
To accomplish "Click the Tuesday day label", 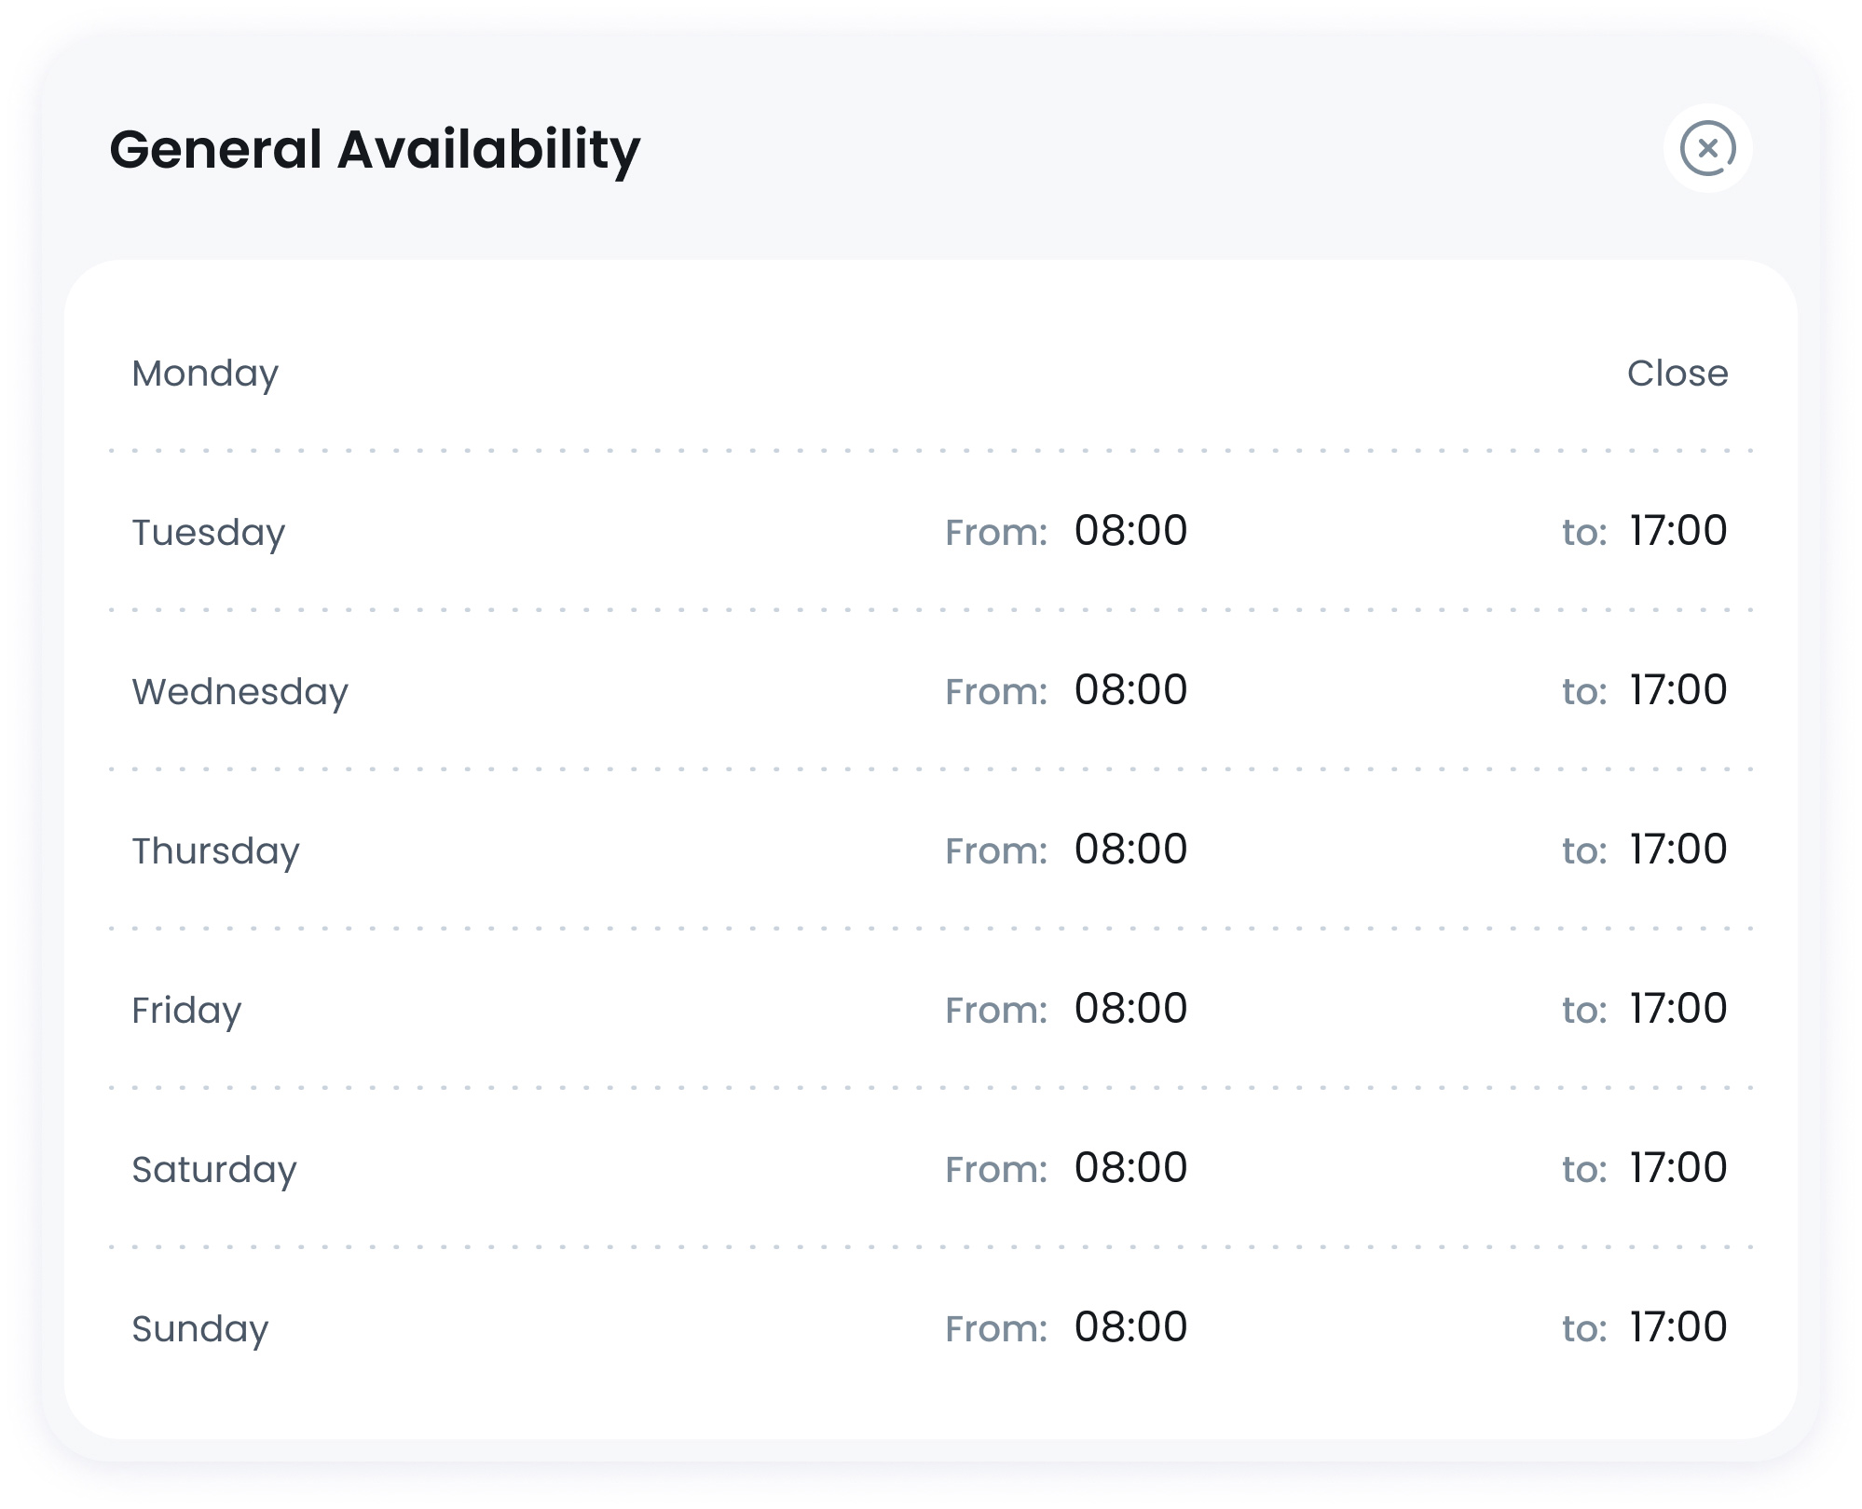I will [x=209, y=531].
